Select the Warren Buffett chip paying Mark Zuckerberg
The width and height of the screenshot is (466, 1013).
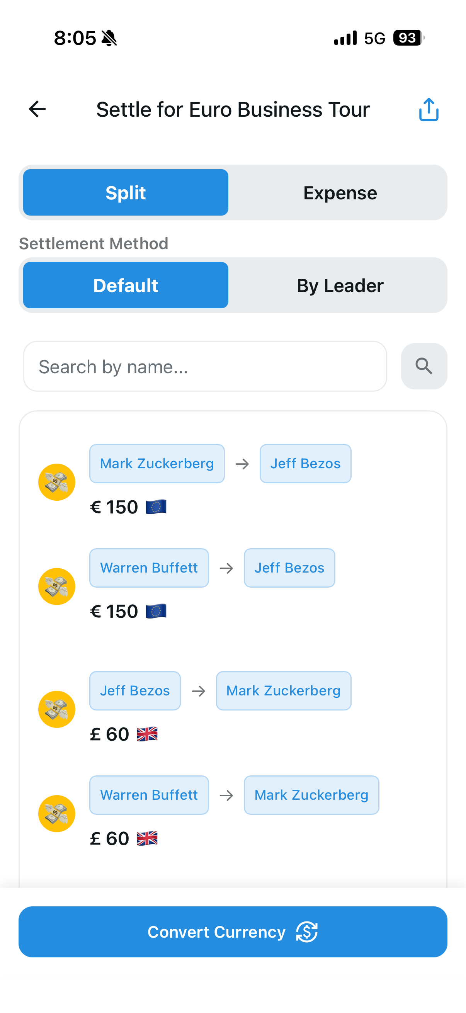[x=149, y=795]
